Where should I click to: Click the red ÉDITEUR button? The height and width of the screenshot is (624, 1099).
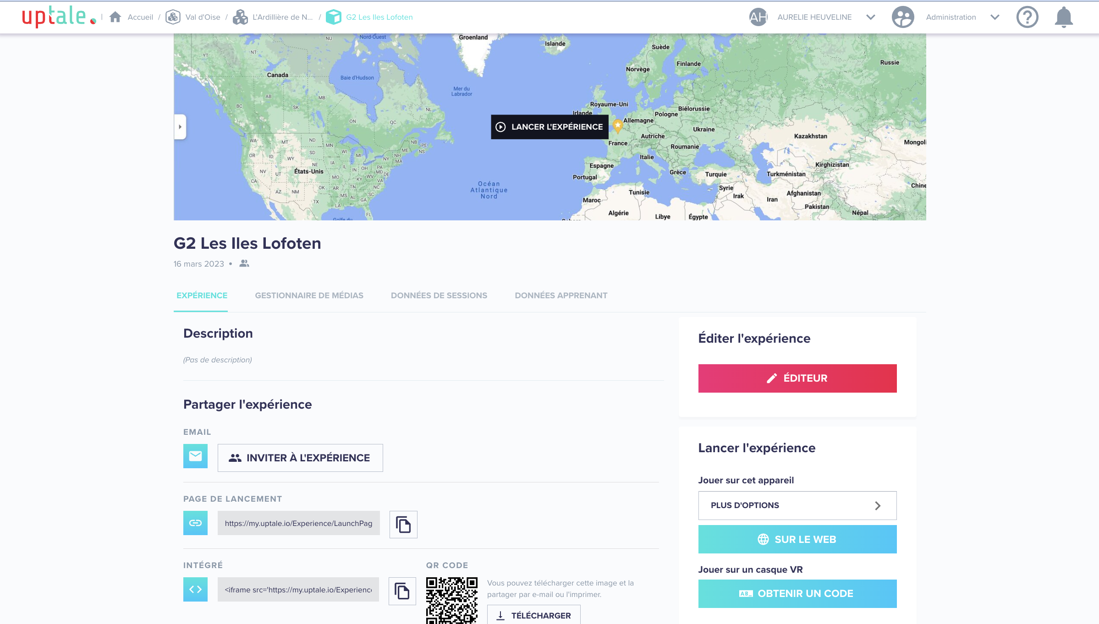tap(797, 378)
